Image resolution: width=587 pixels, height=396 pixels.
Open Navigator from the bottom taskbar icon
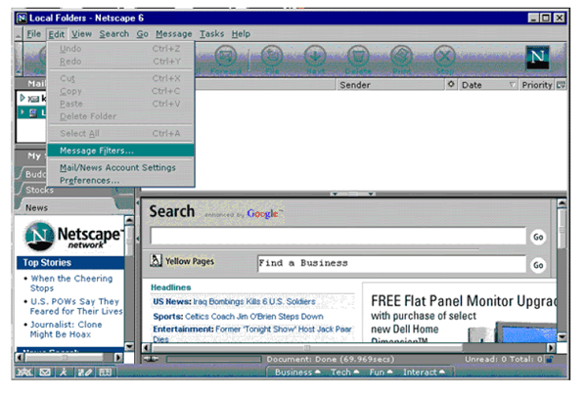click(23, 373)
